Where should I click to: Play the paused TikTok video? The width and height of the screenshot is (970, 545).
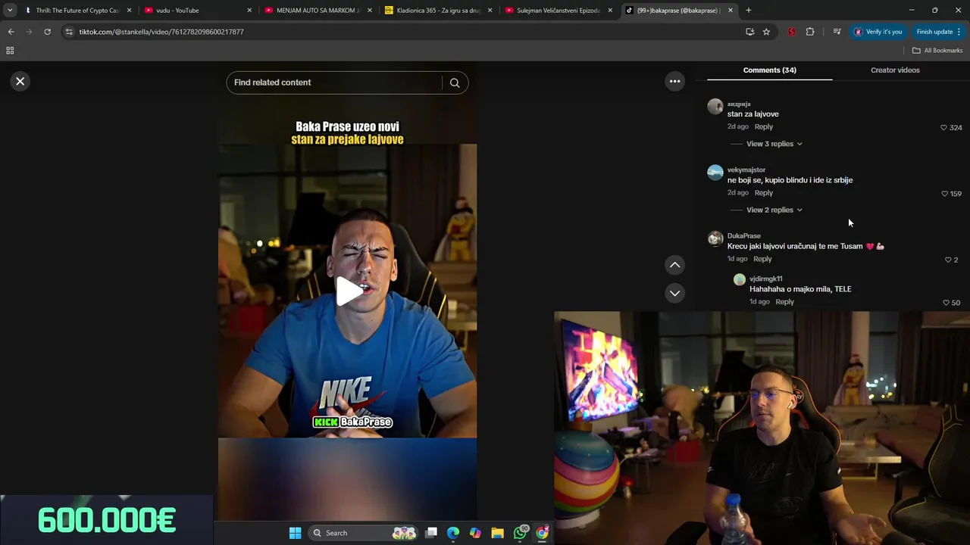348,291
